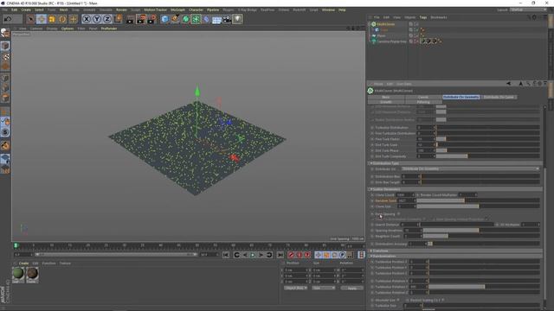554x311 pixels.
Task: Toggle MultiCloner visibility dots in Object Manager
Action: [416, 24]
